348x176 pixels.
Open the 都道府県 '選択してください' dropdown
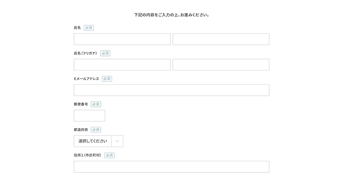(x=93, y=141)
